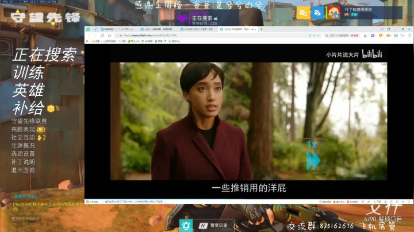
Task: Click the orange gamepad extension icon
Action: coord(388,36)
